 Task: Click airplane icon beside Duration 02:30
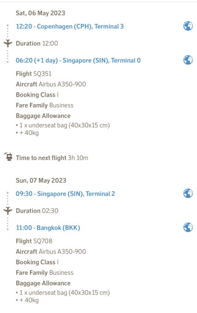[x=8, y=211]
